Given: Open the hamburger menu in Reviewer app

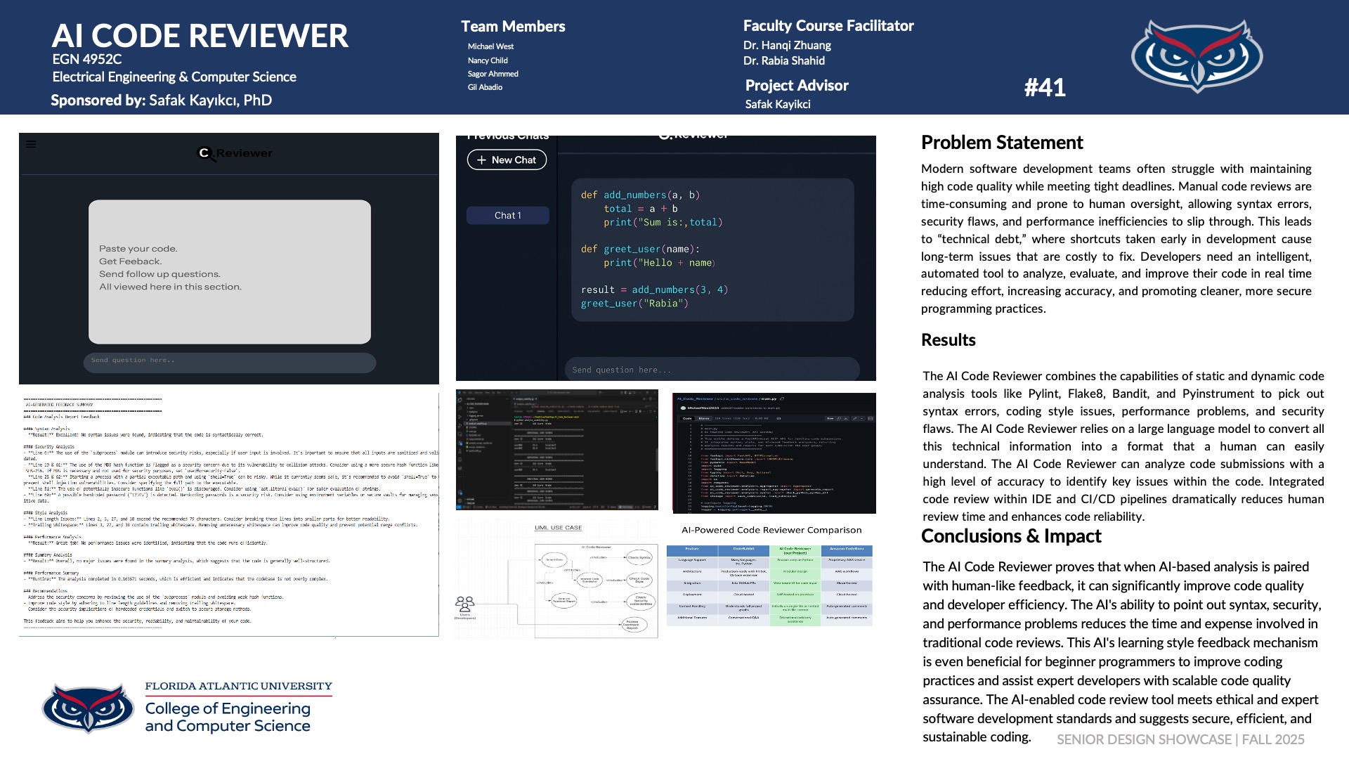Looking at the screenshot, I should (x=31, y=145).
